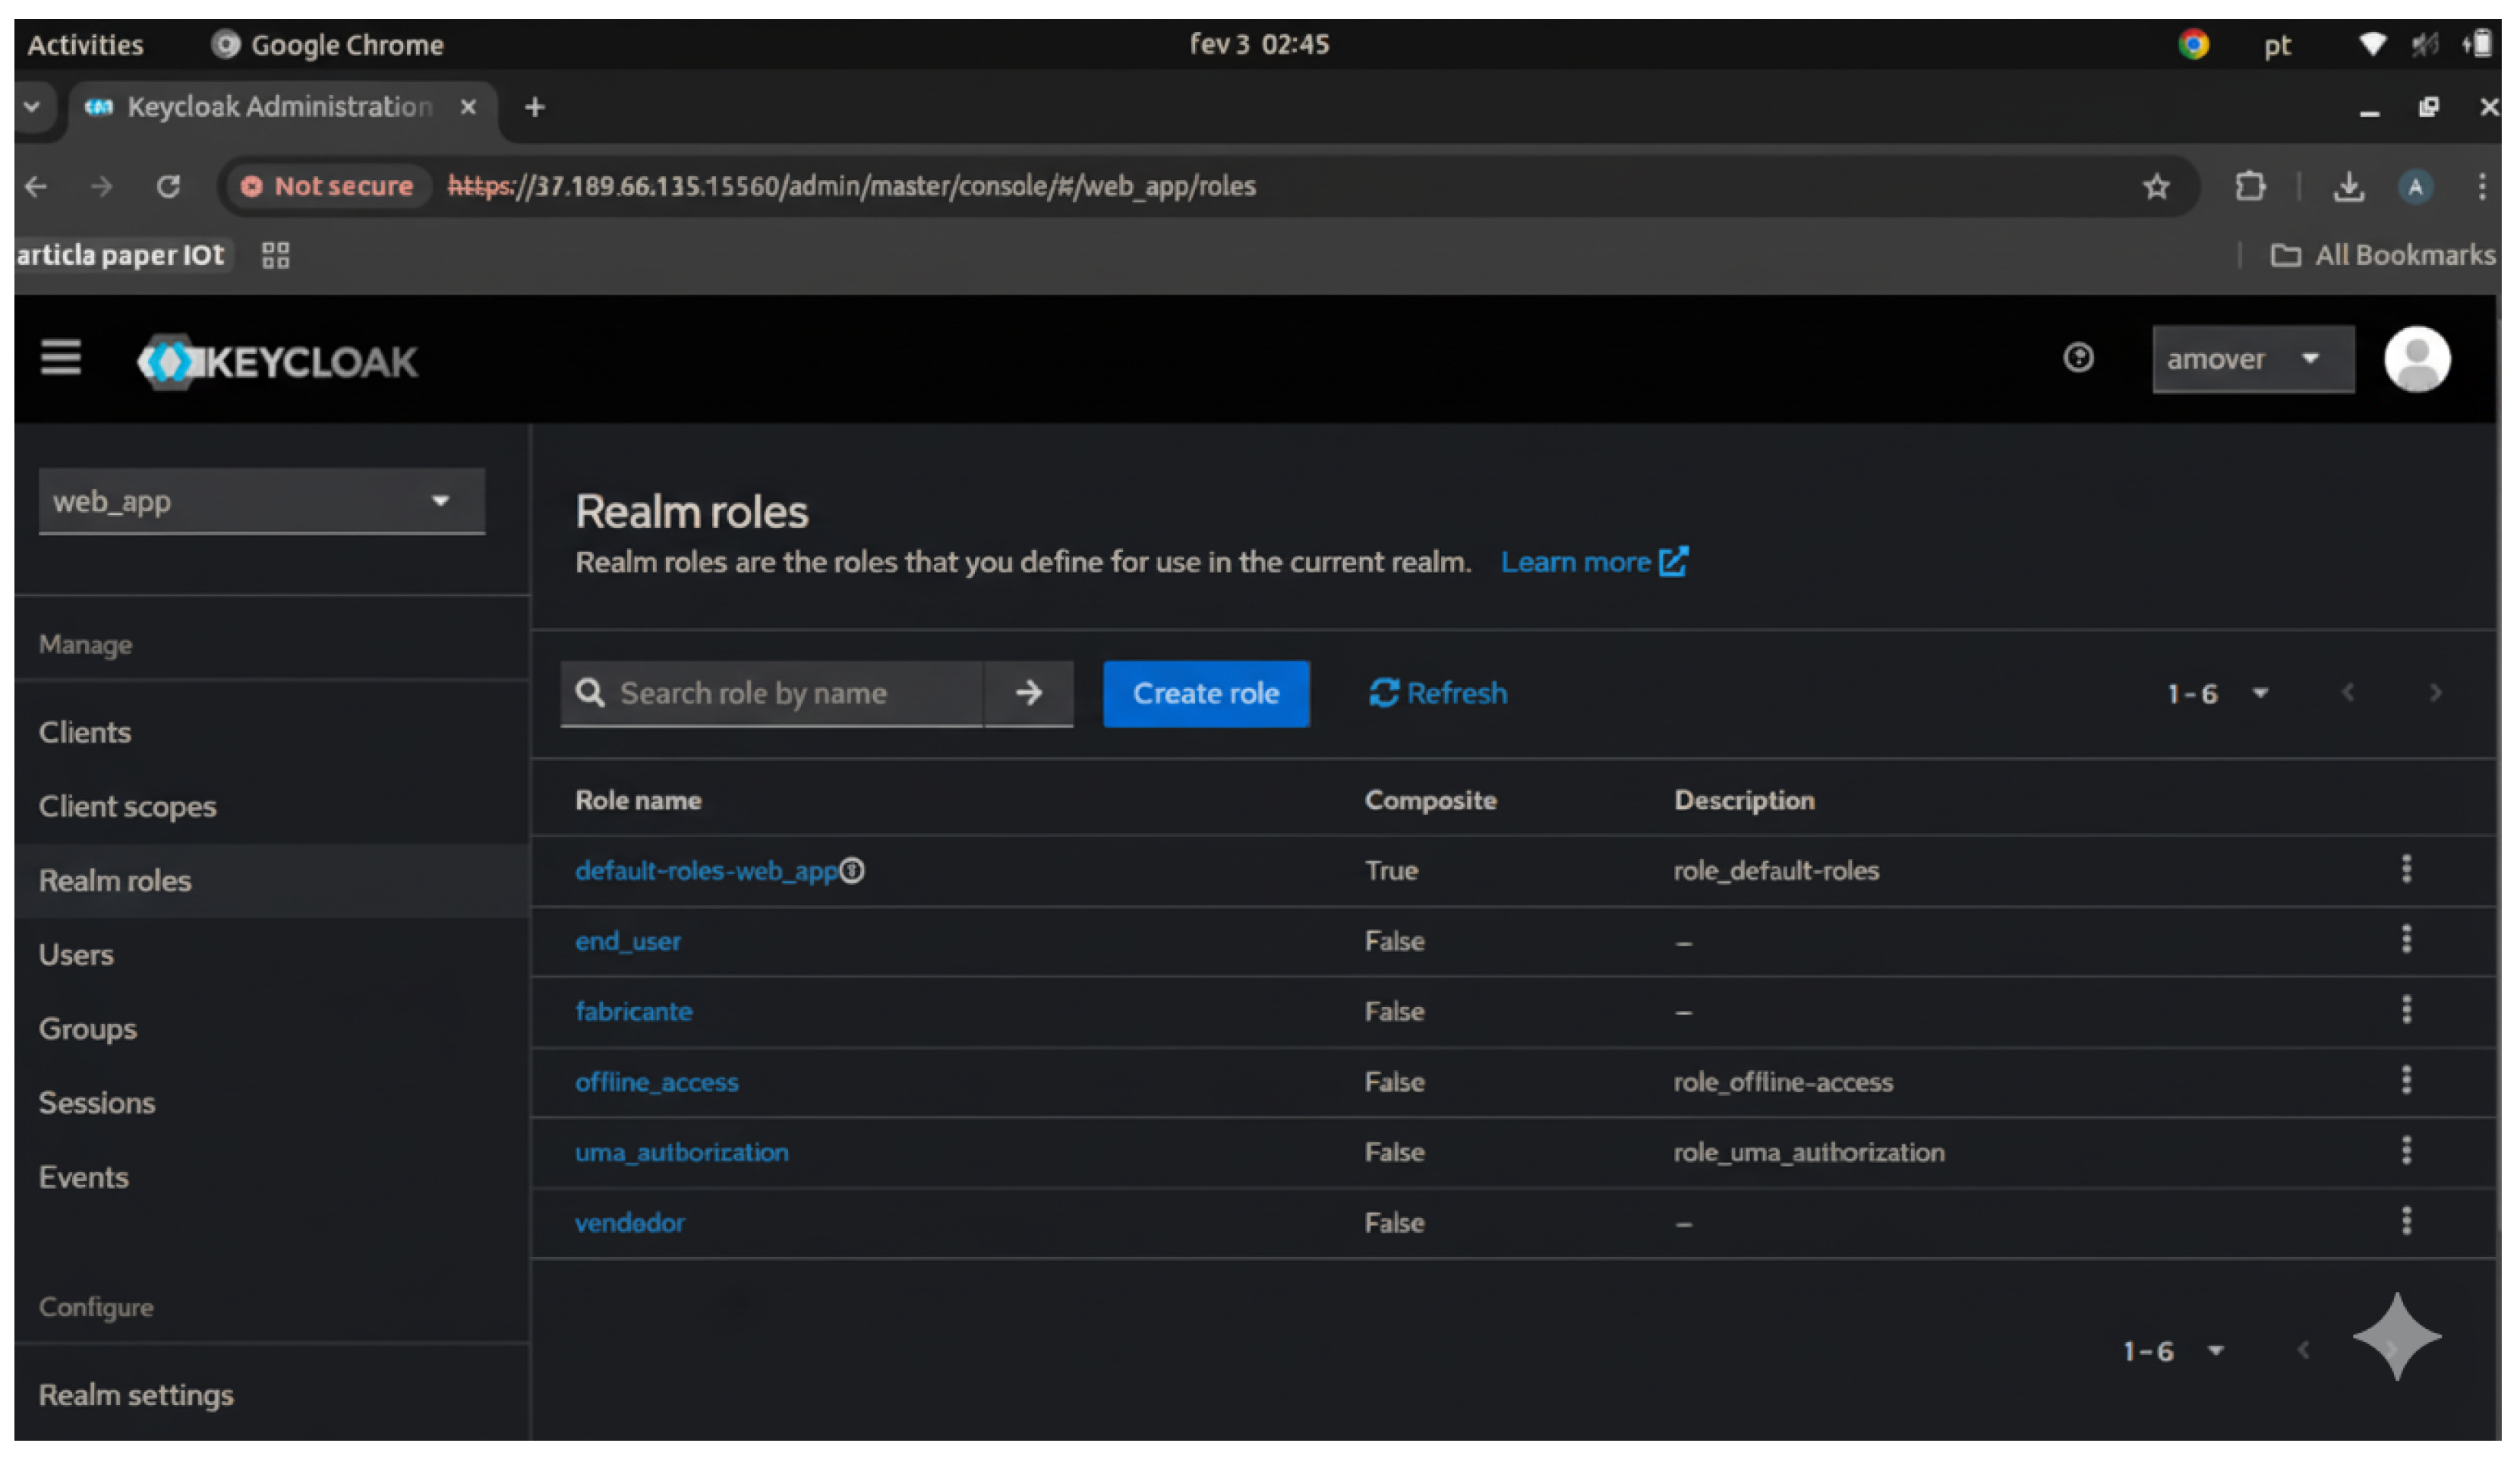Open the amover user dropdown
This screenshot has height=1462, width=2520.
coord(2252,359)
